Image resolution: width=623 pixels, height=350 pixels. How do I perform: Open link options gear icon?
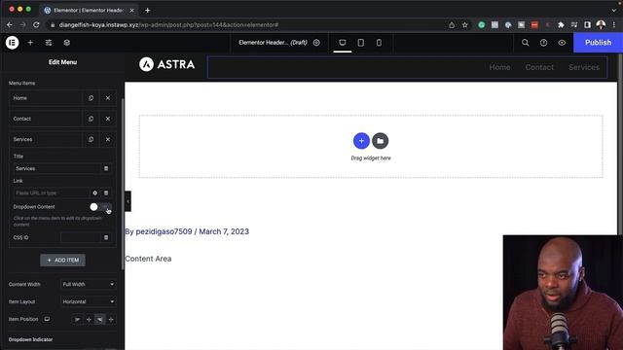[94, 192]
